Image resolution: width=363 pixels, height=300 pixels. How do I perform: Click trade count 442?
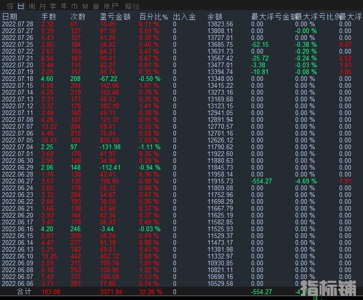(x=76, y=256)
